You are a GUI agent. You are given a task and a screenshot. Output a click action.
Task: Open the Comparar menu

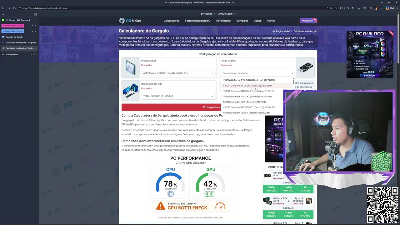click(242, 21)
